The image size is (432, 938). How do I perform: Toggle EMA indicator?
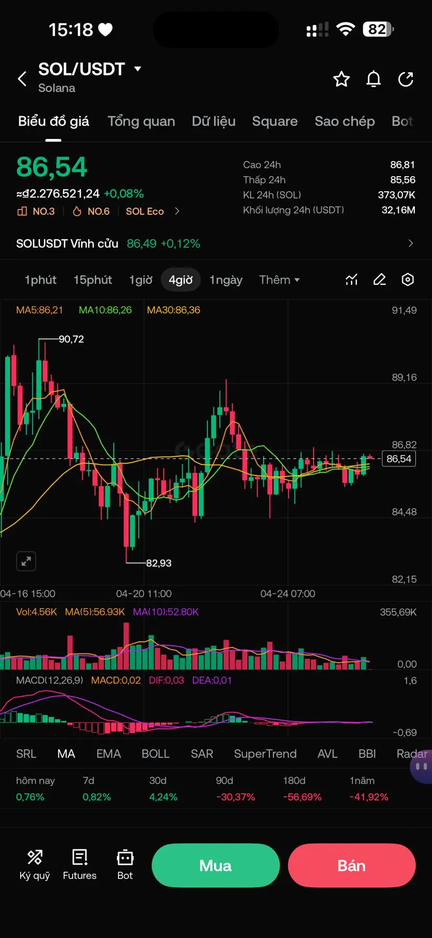[x=109, y=754]
